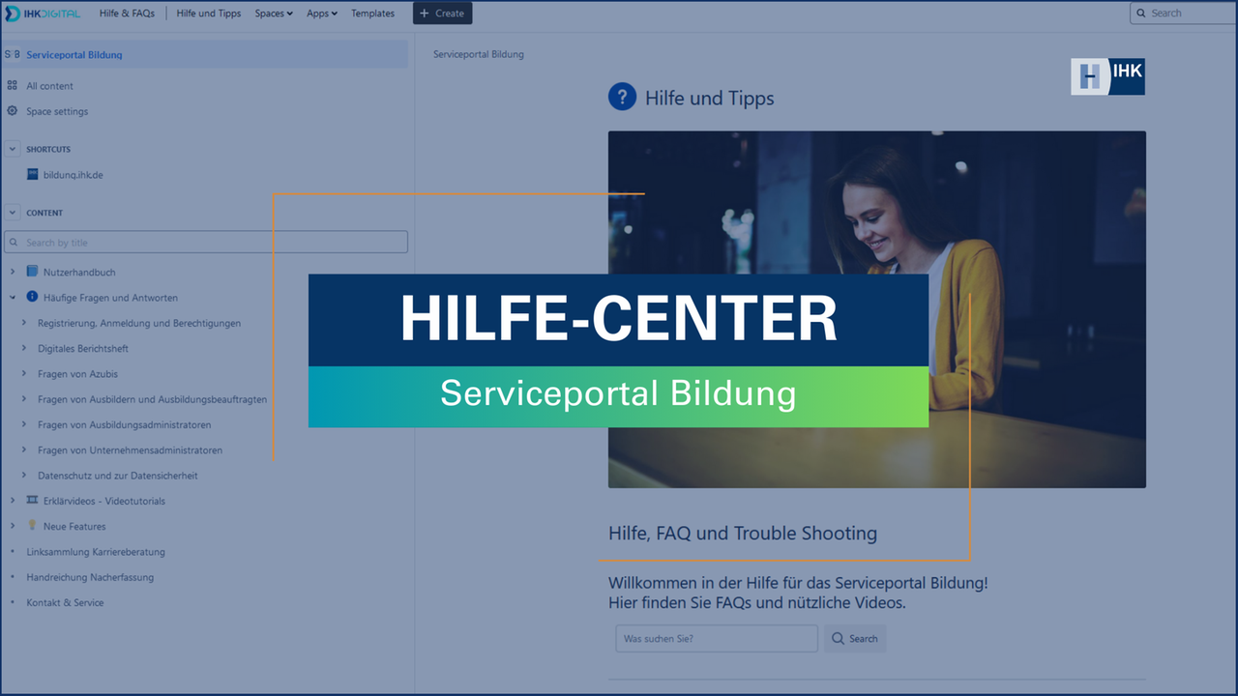Open Fragen von Ausbildern und Ausbildungsbeauftragten

pyautogui.click(x=153, y=399)
